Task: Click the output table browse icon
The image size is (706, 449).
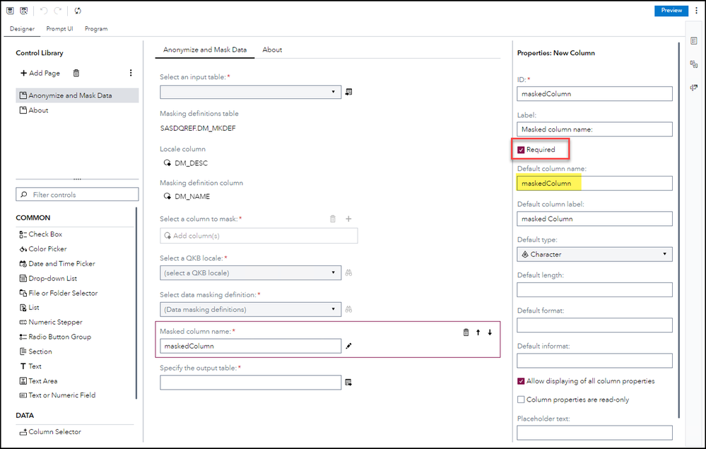Action: pos(348,383)
